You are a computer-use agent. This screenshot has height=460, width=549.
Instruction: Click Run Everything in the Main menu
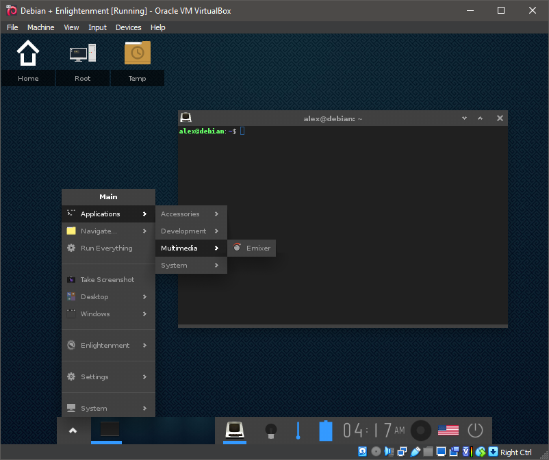(107, 248)
